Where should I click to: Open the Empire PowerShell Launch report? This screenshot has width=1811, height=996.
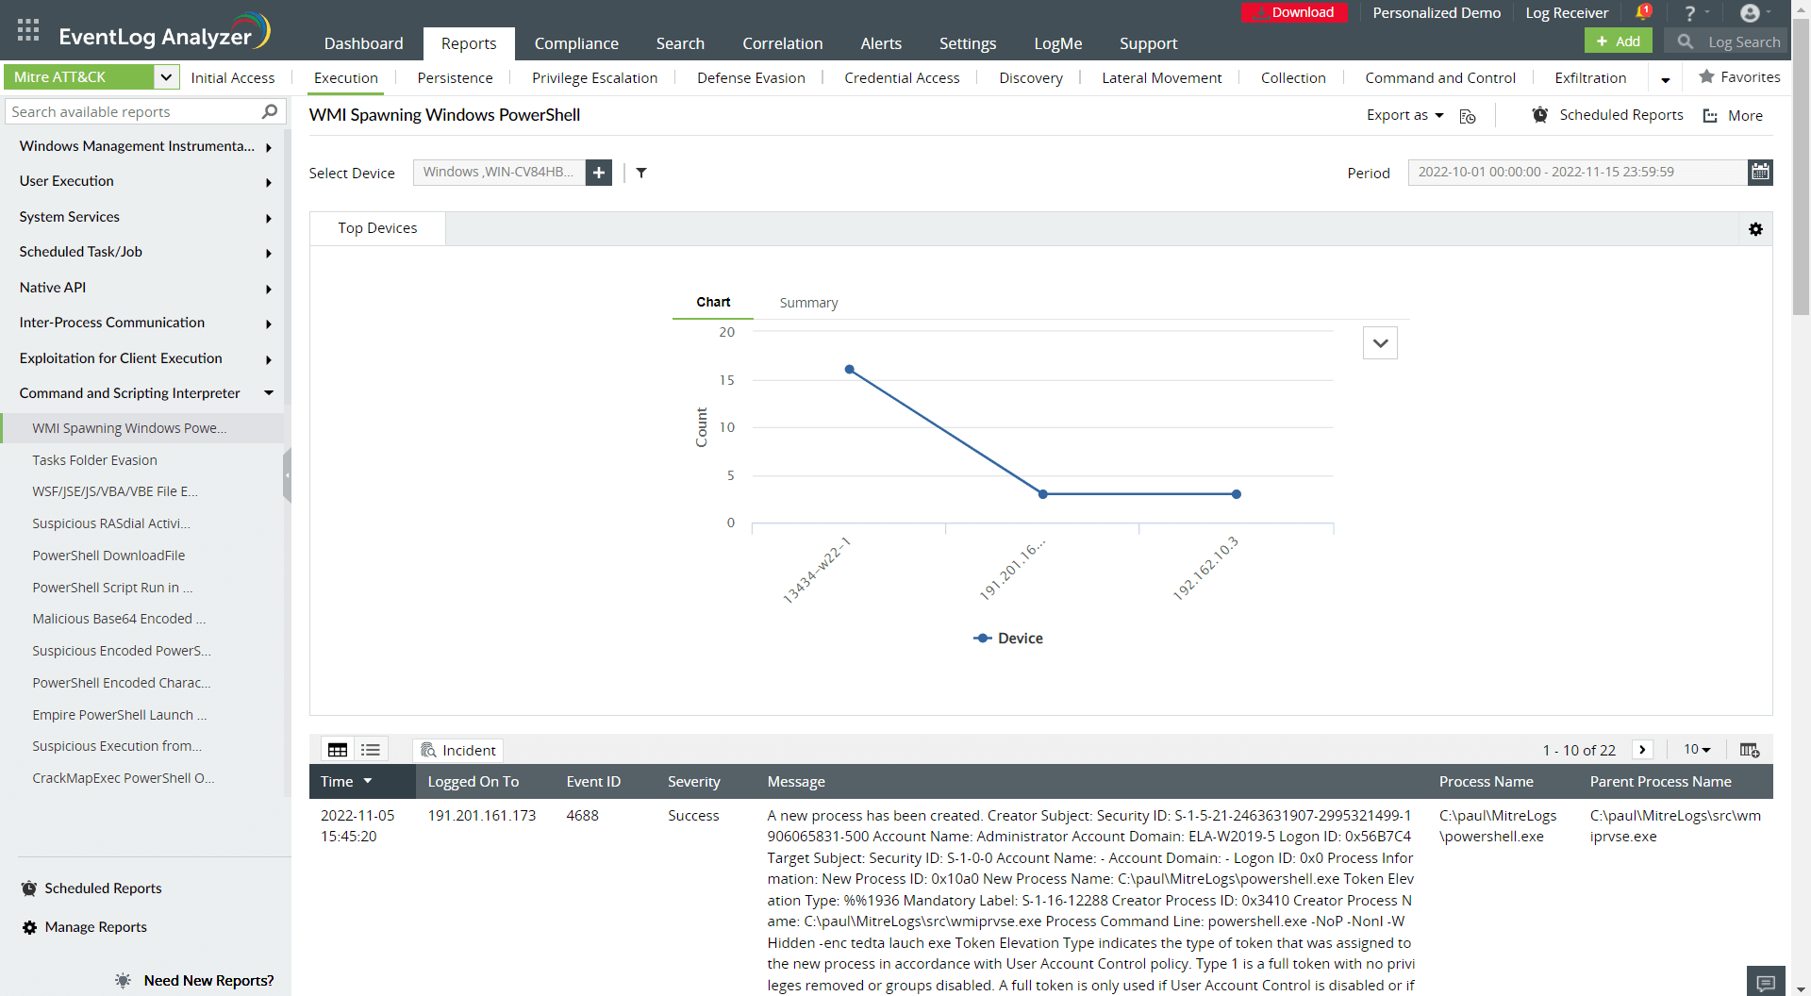(120, 715)
